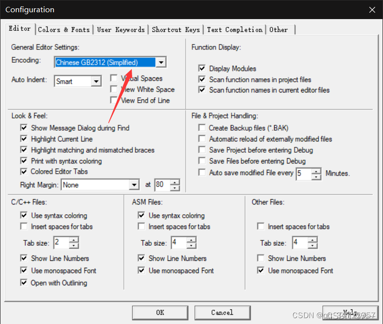Enable View End of Line
The height and width of the screenshot is (324, 383).
[x=114, y=100]
